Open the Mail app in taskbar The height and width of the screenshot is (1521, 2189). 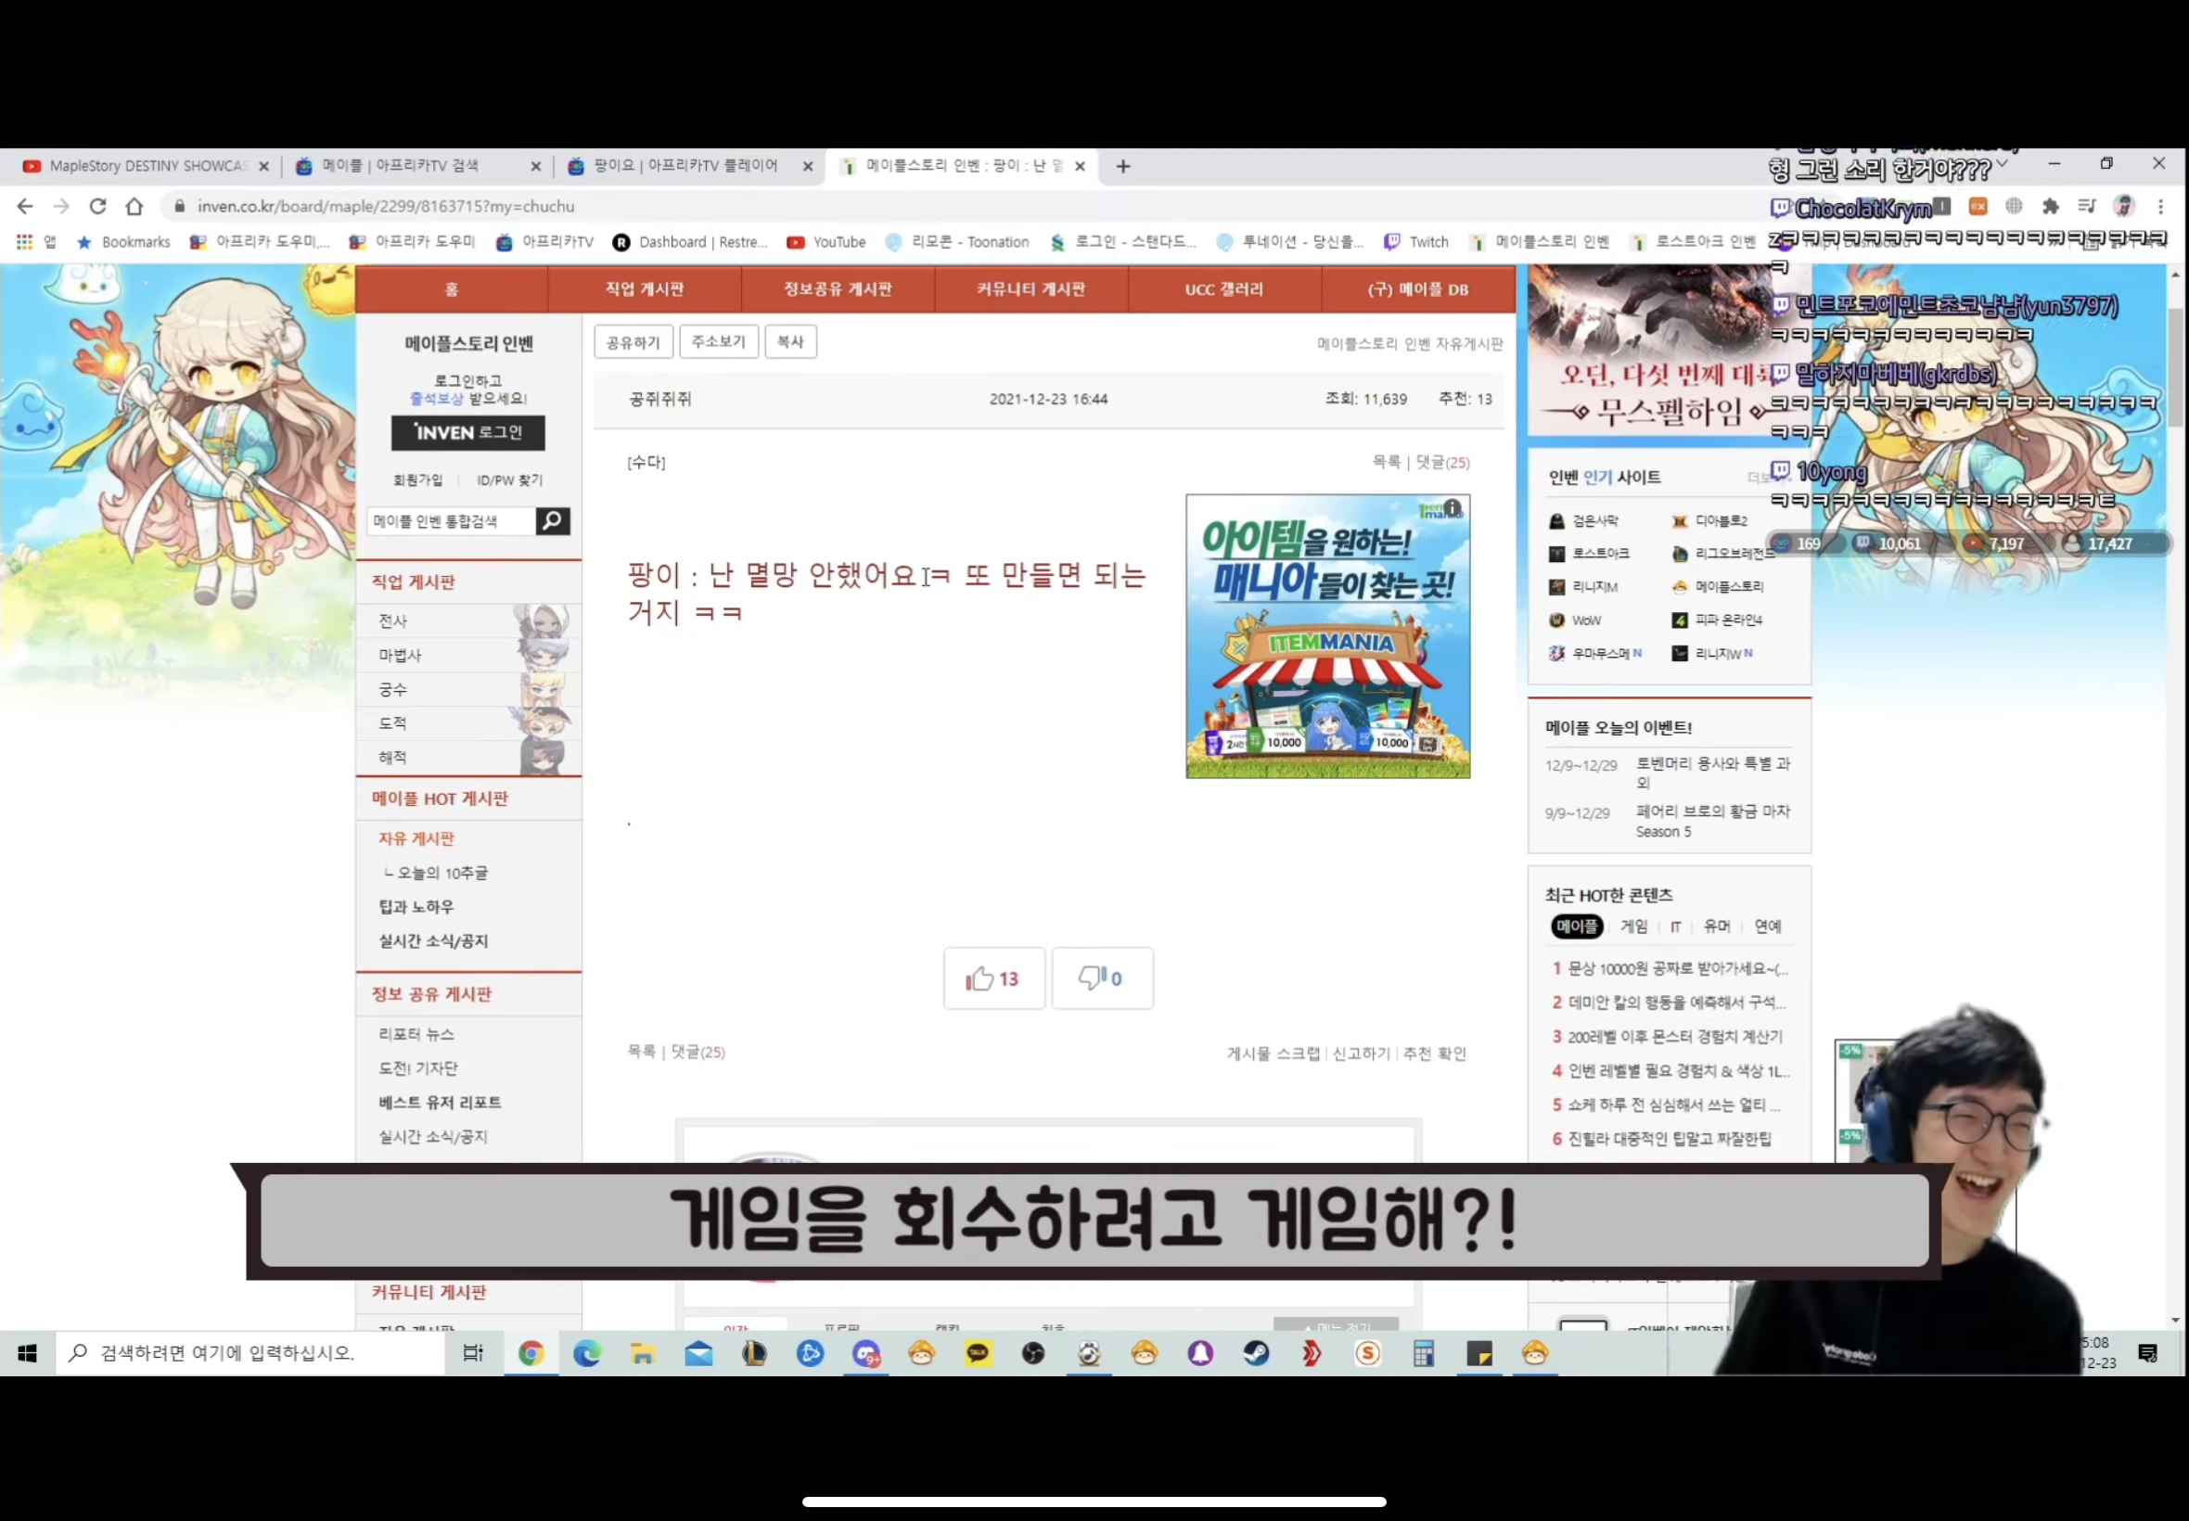[x=698, y=1352]
